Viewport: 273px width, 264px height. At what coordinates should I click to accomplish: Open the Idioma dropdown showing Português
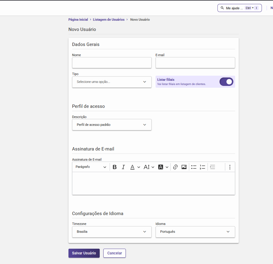195,232
